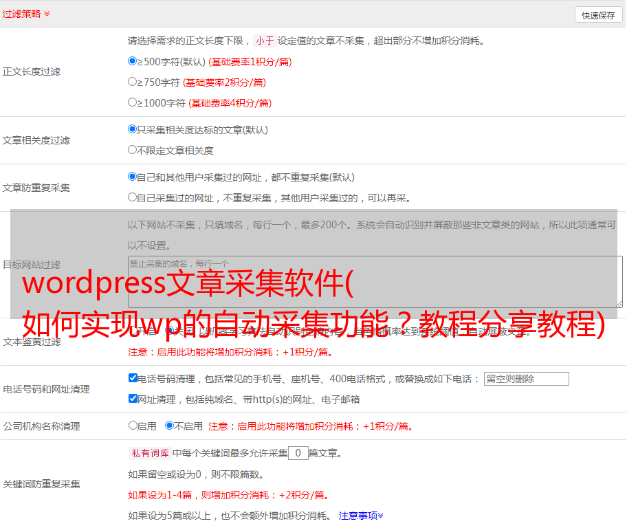The width and height of the screenshot is (627, 528).
Task: Click the 电话号码和网址清理 row label
Action: 46,389
